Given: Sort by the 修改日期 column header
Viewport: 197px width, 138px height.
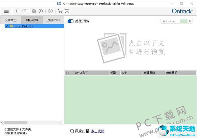Looking at the screenshot, I should point(181,73).
